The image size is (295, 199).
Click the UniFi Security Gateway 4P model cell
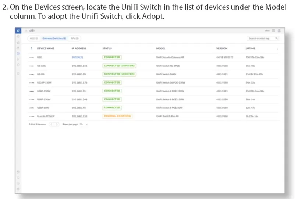[170, 57]
